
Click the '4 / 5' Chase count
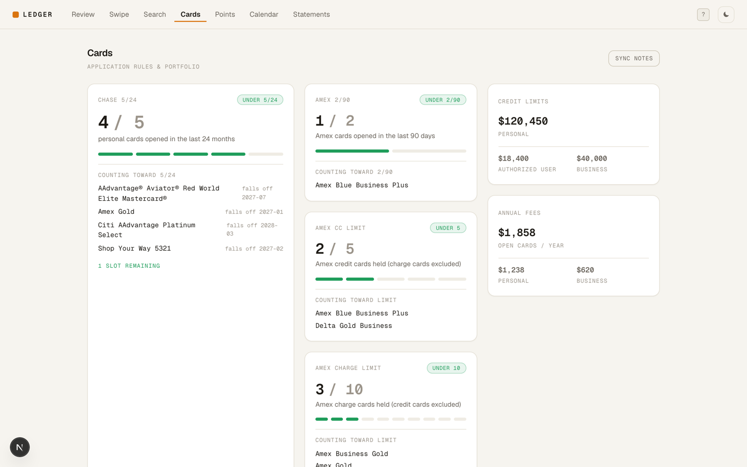[121, 122]
